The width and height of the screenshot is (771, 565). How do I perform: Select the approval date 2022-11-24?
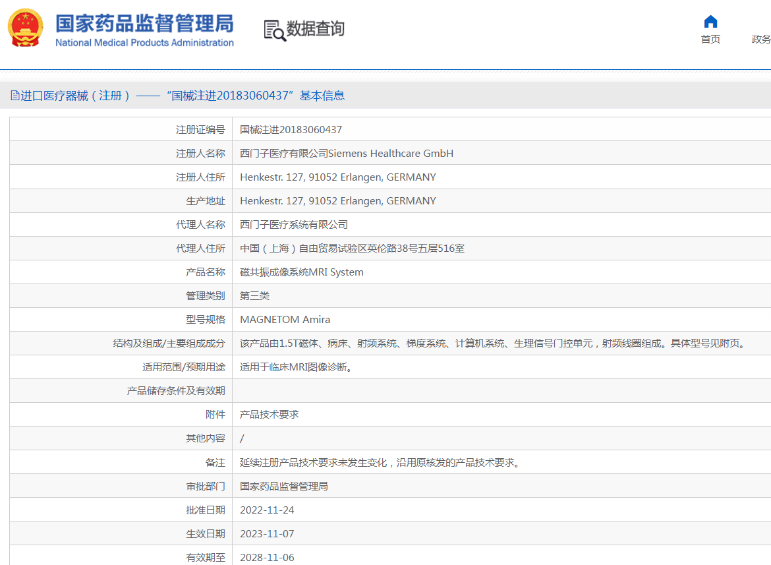click(x=267, y=510)
